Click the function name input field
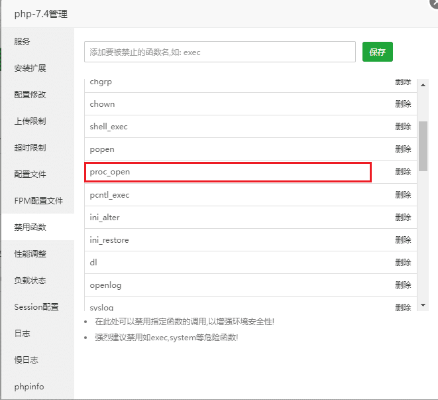Image resolution: width=438 pixels, height=400 pixels. click(x=220, y=52)
